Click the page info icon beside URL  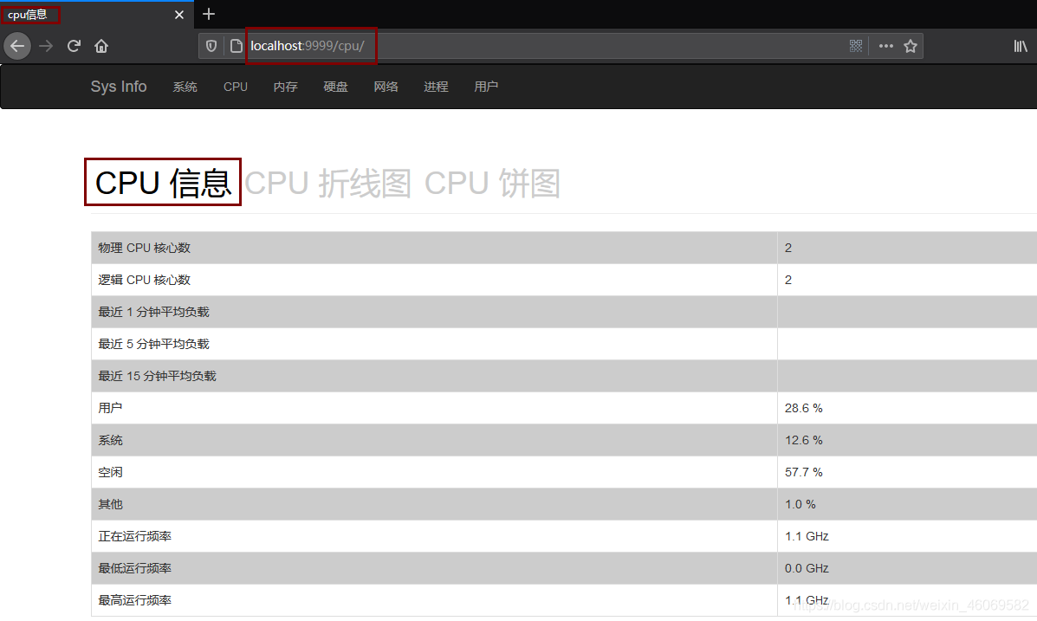coord(236,46)
